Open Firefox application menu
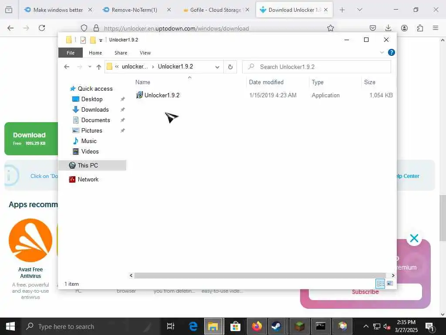446x335 pixels. click(436, 28)
